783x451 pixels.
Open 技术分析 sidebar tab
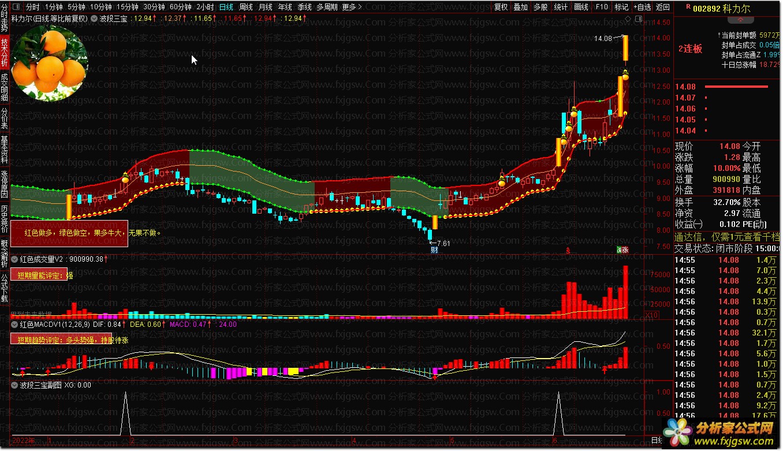5,53
